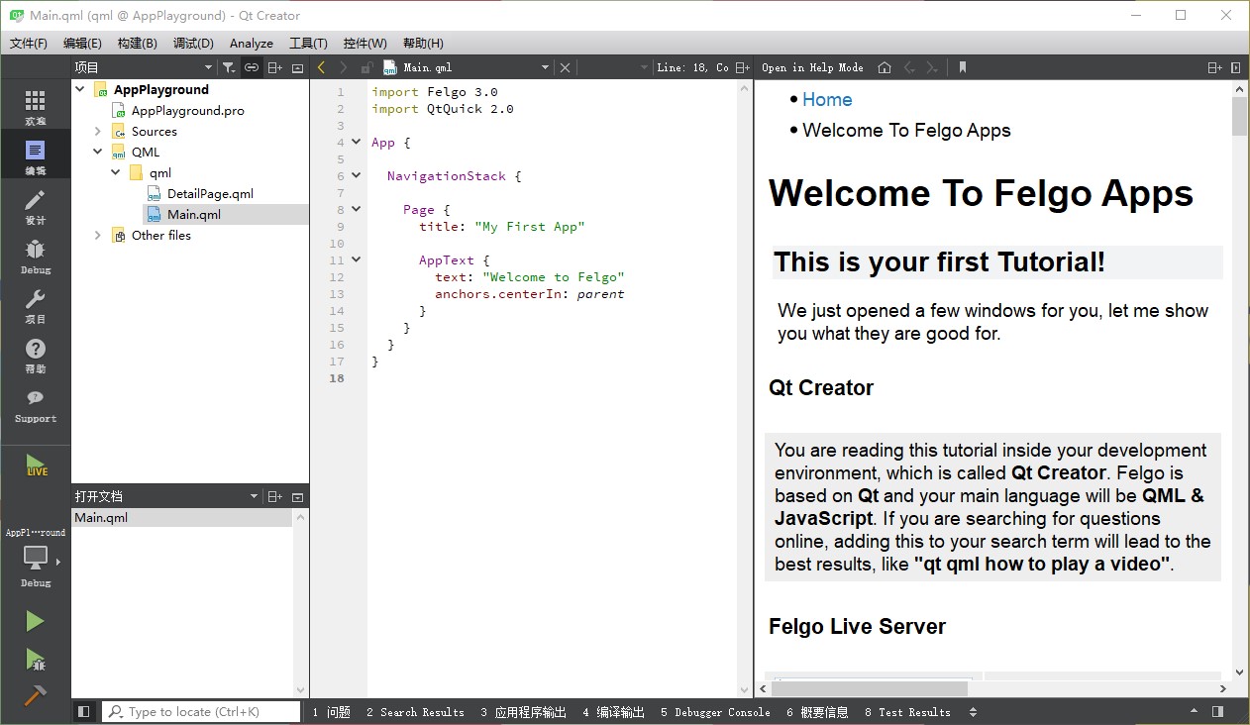Viewport: 1250px width, 725px height.
Task: Click the Type to locate field
Action: [x=201, y=711]
